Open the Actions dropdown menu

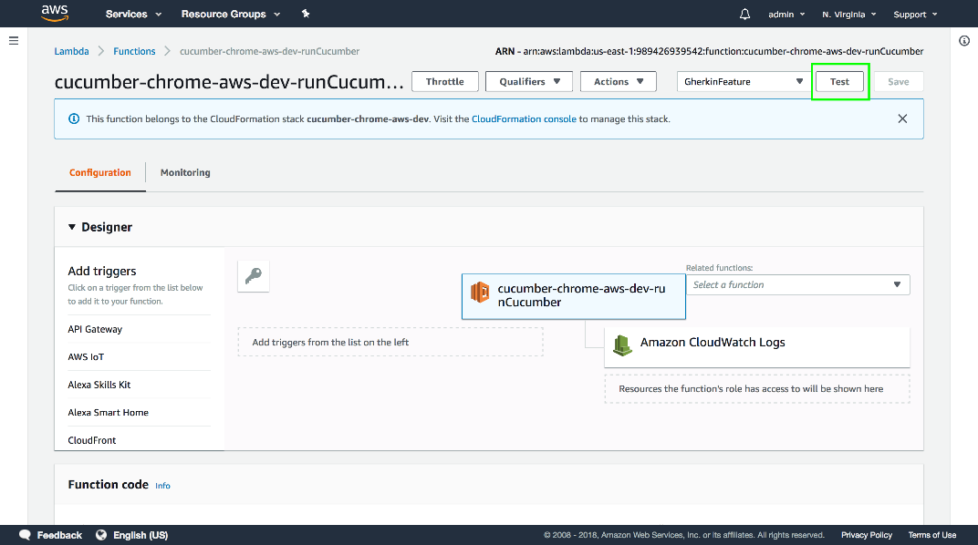[x=618, y=82]
